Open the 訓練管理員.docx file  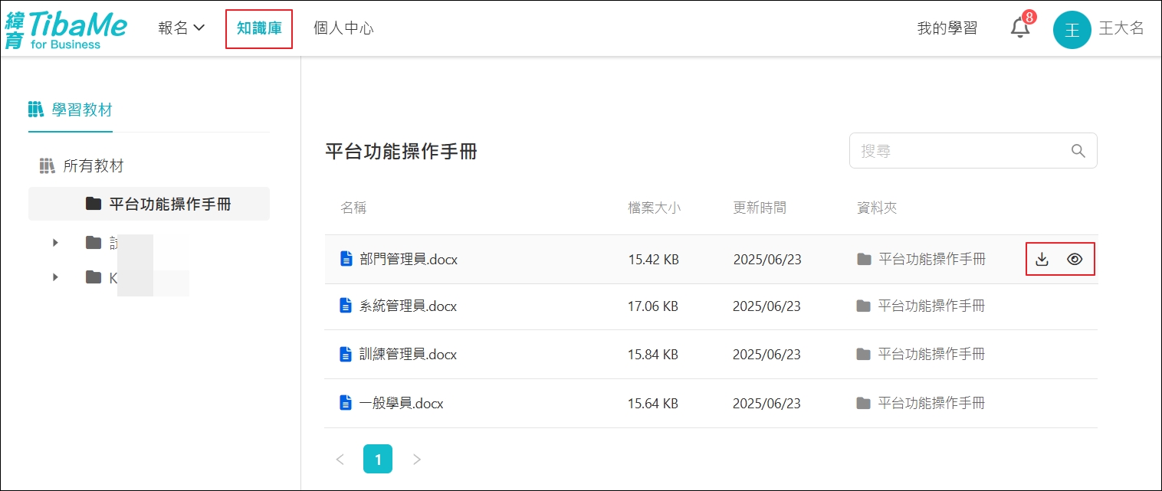[x=408, y=355]
